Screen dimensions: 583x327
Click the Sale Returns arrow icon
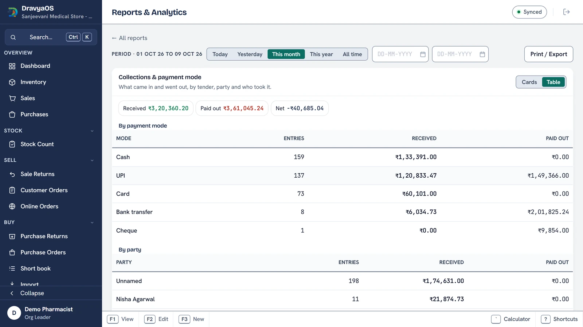pyautogui.click(x=12, y=174)
